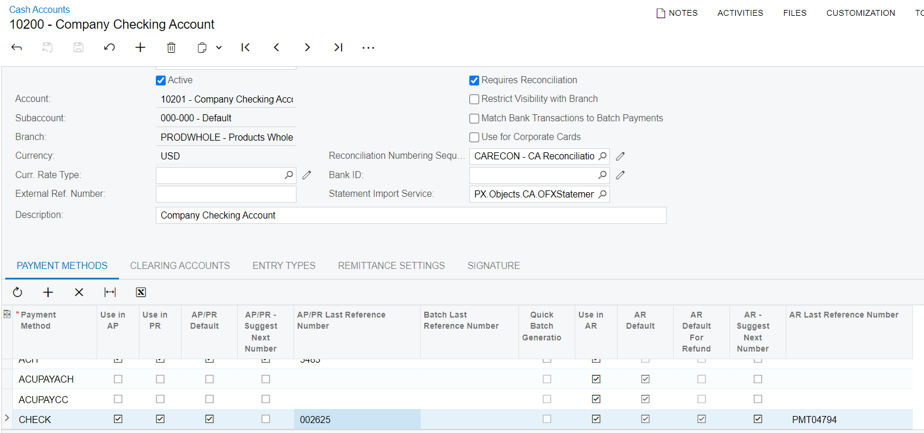Toggle Use for Corporate Cards checkbox
The height and width of the screenshot is (433, 924).
coord(475,137)
